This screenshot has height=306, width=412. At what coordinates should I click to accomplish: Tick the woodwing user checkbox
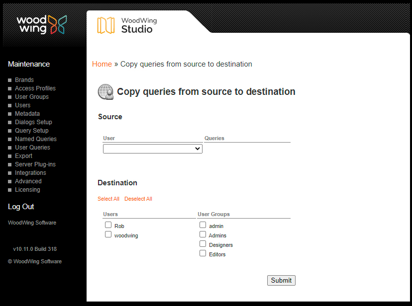tap(108, 234)
